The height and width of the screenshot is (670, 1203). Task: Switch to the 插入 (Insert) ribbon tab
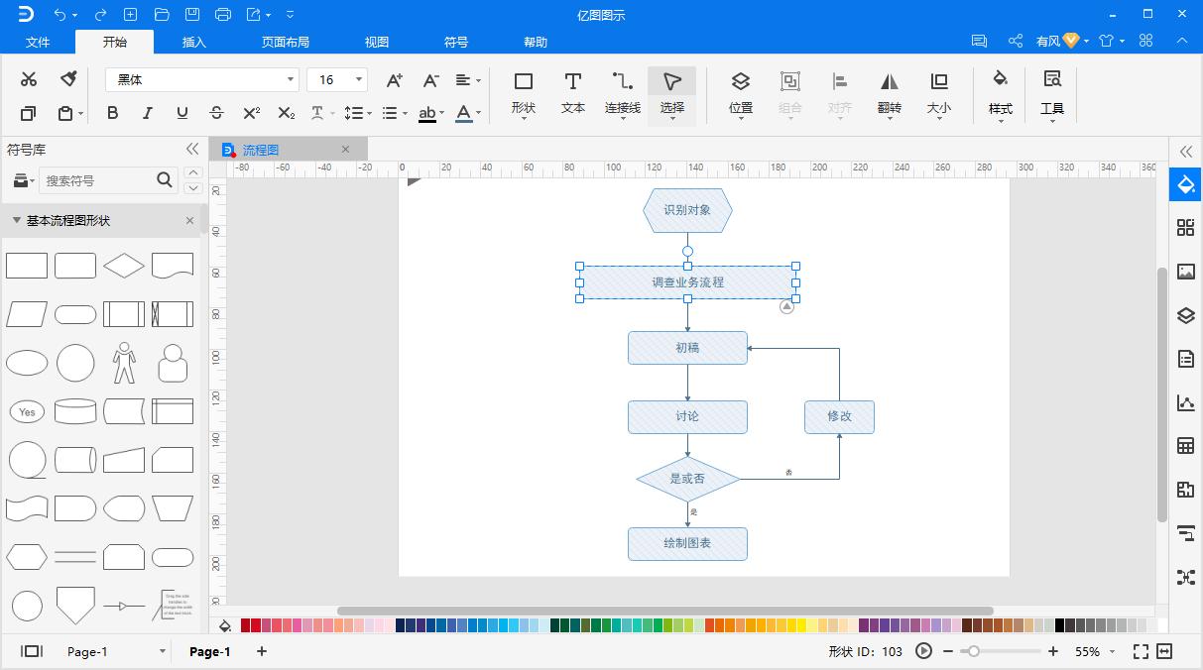[x=194, y=42]
